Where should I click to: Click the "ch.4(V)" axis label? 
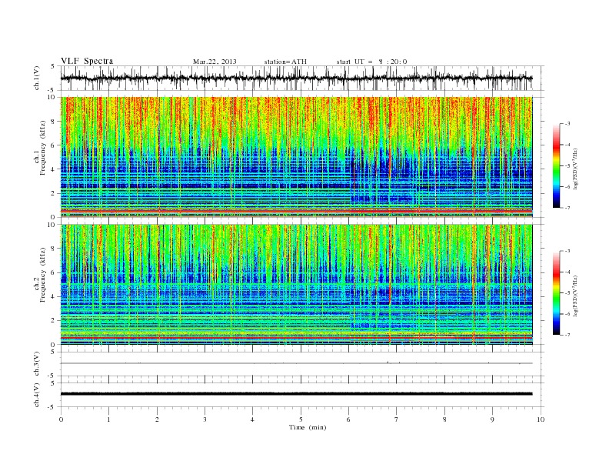point(36,395)
